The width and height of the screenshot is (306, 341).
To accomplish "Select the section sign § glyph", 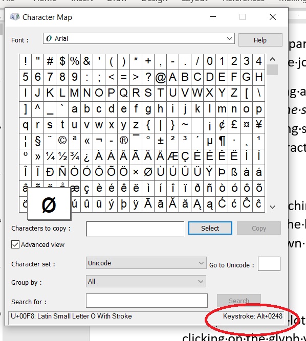I will (x=38, y=141).
